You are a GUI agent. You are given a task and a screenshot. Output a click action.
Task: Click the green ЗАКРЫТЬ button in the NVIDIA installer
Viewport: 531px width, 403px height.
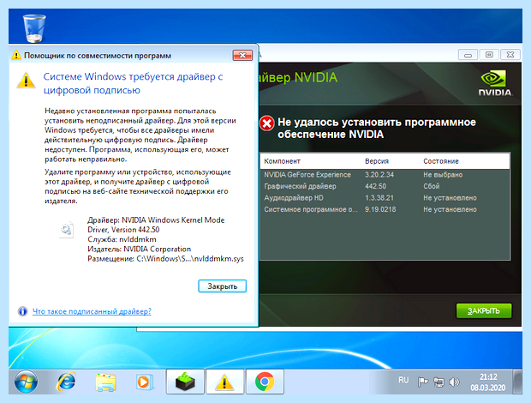click(x=484, y=310)
